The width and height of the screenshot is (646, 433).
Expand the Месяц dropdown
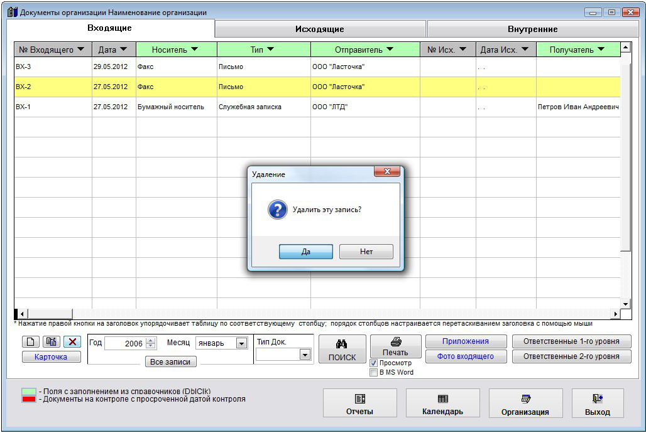tap(241, 343)
